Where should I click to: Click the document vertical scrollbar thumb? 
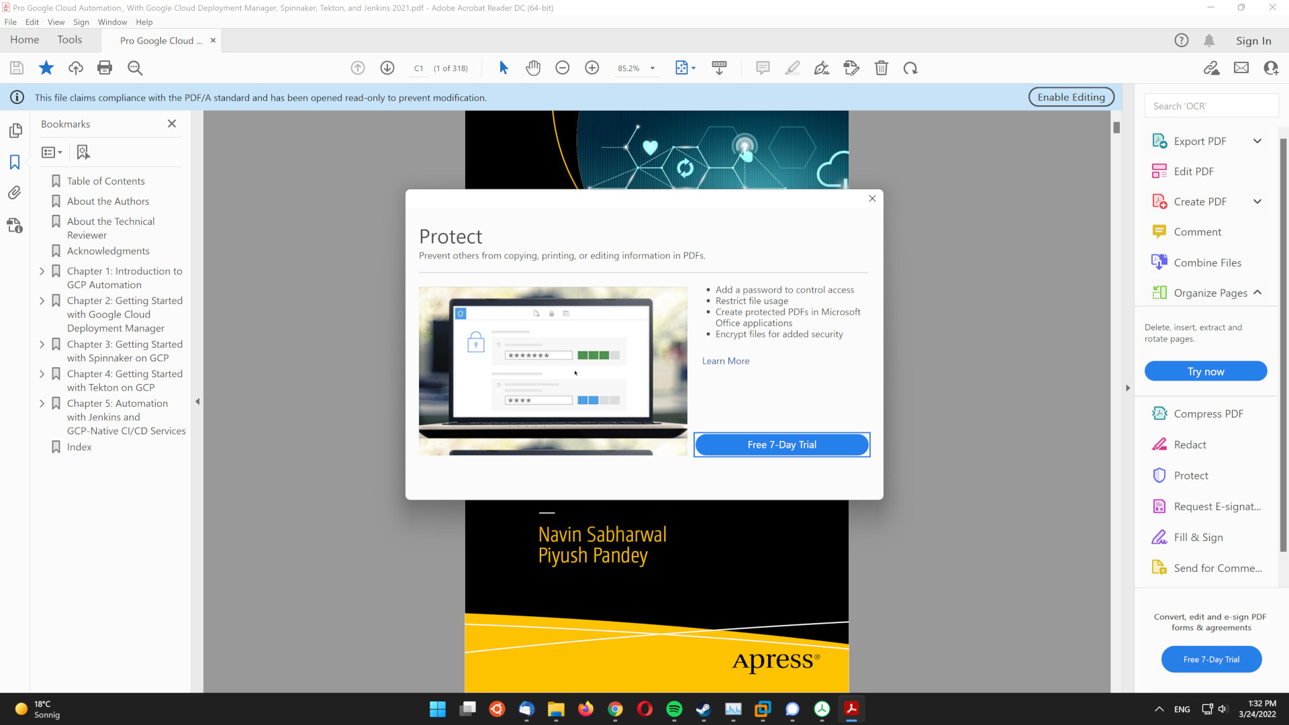pyautogui.click(x=1116, y=128)
